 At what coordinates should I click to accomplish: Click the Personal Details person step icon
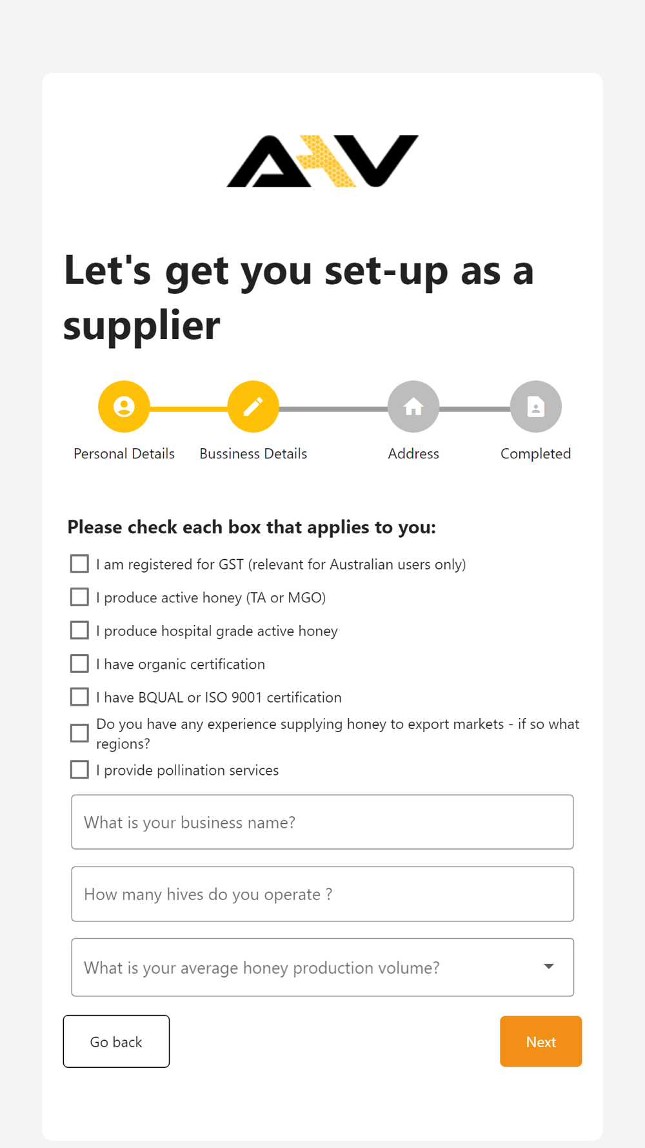click(124, 407)
